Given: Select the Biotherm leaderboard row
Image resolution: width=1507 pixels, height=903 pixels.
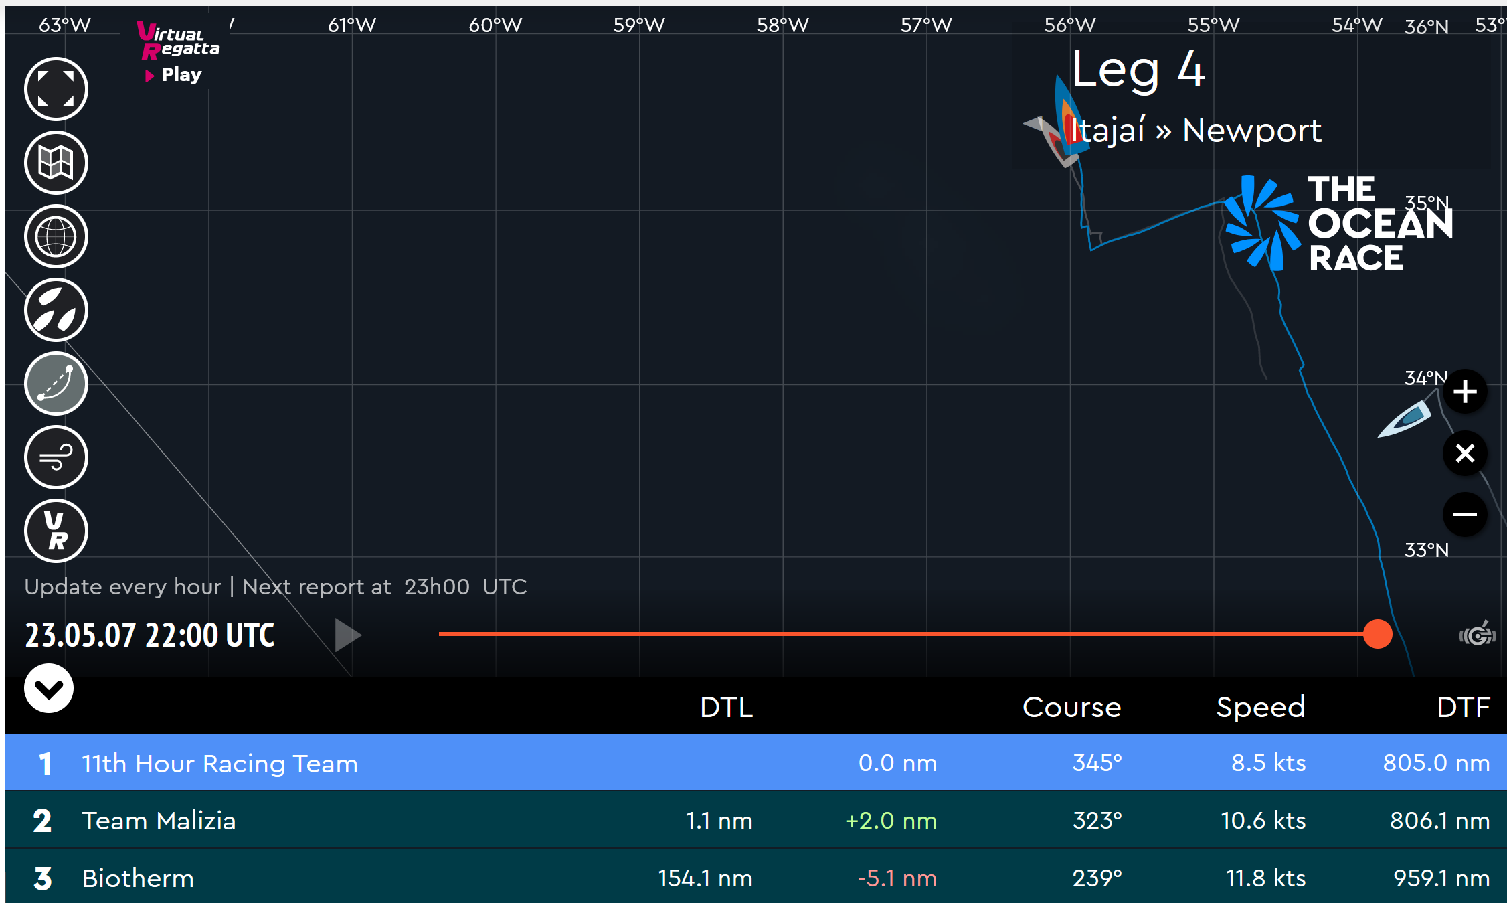Looking at the screenshot, I should [x=756, y=877].
